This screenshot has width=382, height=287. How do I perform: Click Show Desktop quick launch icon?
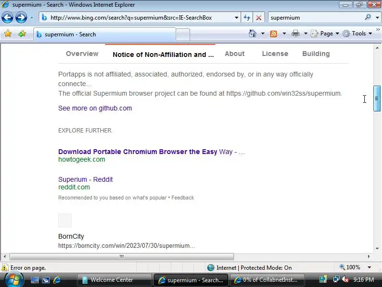[x=34, y=280]
